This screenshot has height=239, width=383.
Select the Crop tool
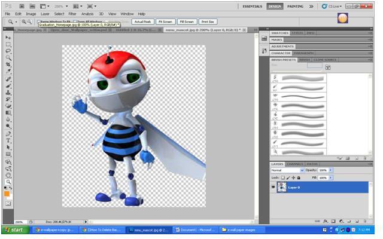click(x=8, y=65)
